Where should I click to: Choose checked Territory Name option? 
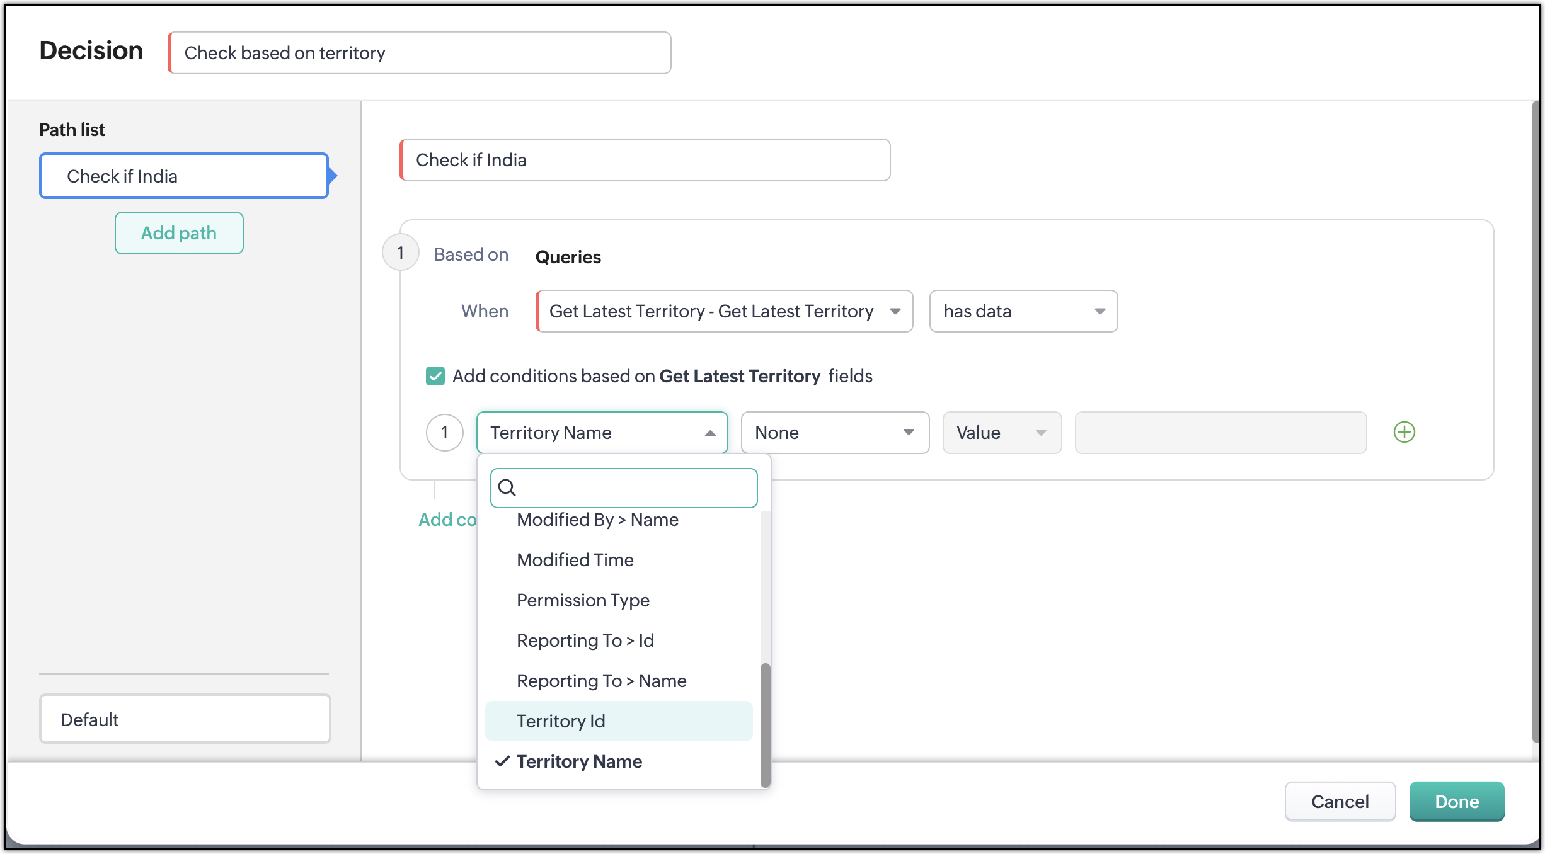point(578,761)
